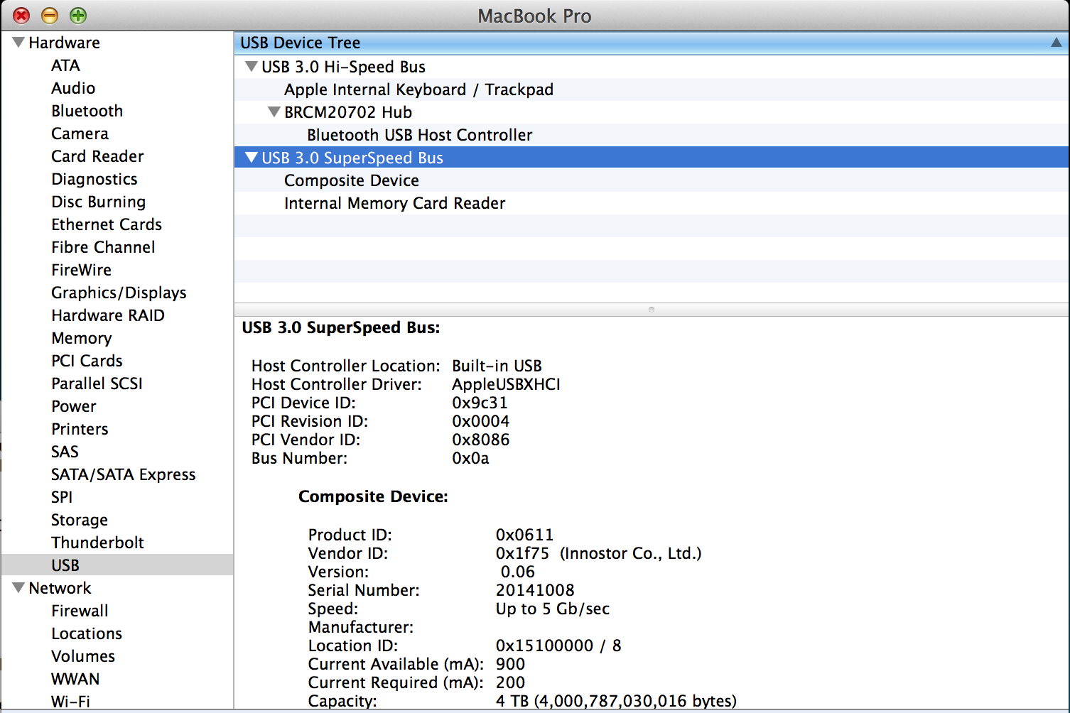Select SAS in the sidebar

pyautogui.click(x=65, y=452)
